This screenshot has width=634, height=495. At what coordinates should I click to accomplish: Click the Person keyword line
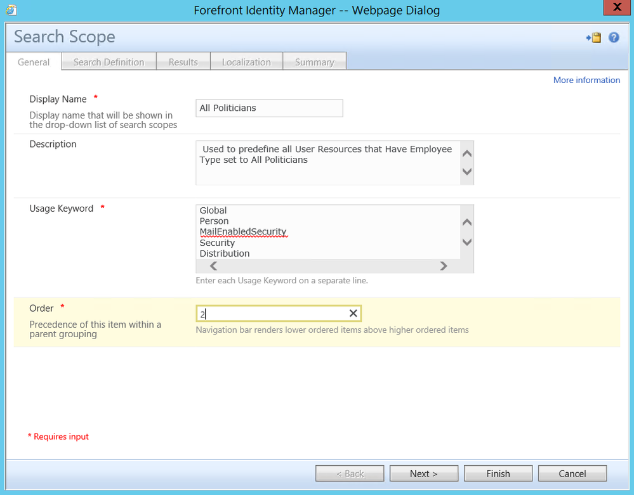(214, 221)
